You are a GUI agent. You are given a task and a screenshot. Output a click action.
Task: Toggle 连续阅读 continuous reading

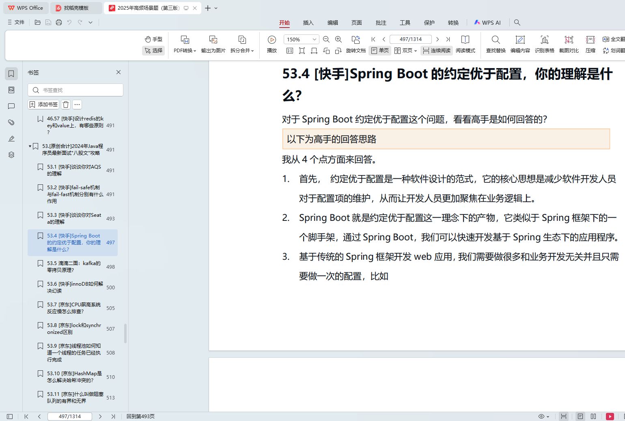click(x=437, y=51)
